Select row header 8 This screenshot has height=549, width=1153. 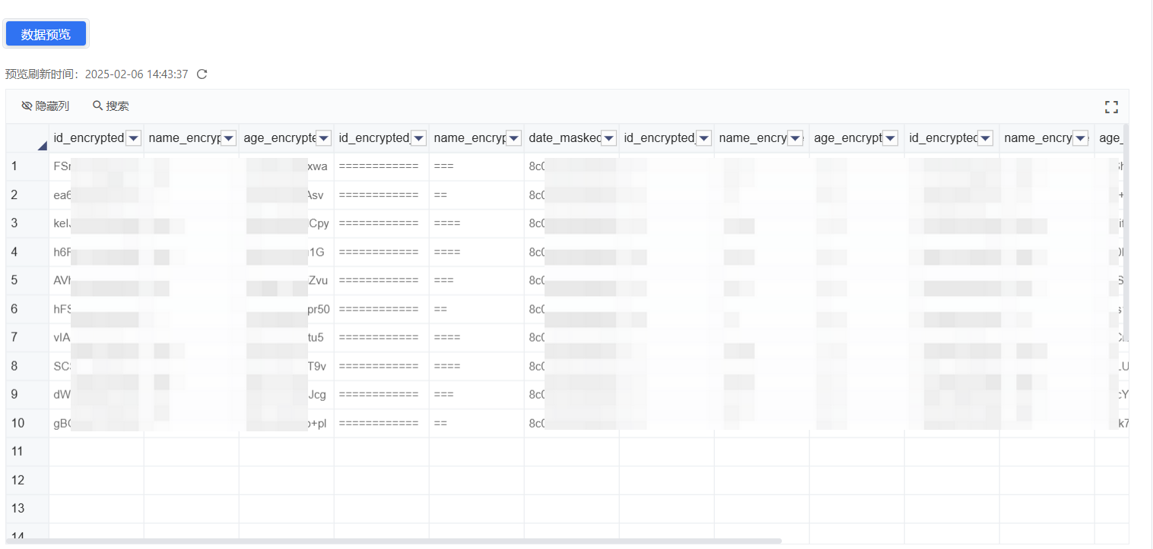[x=27, y=366]
